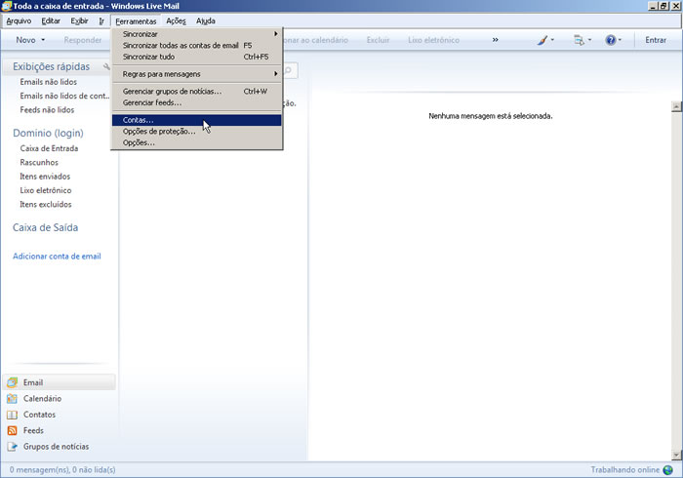
Task: Open the Caixa de Entrada folder
Action: pos(49,148)
